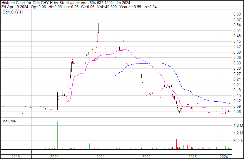This screenshot has height=159, width=244.
Task: Click the 'Volume' panel label
Action: [x=9, y=121]
